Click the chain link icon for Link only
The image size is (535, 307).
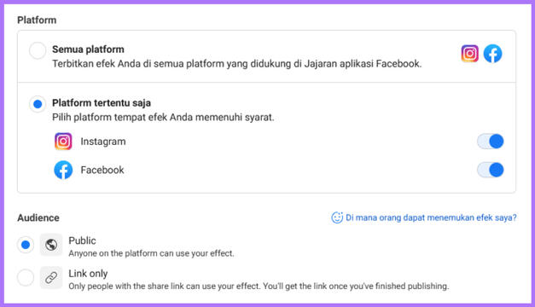click(x=51, y=278)
